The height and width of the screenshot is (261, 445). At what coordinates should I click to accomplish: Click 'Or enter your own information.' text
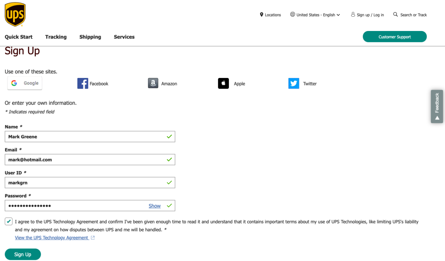click(40, 103)
